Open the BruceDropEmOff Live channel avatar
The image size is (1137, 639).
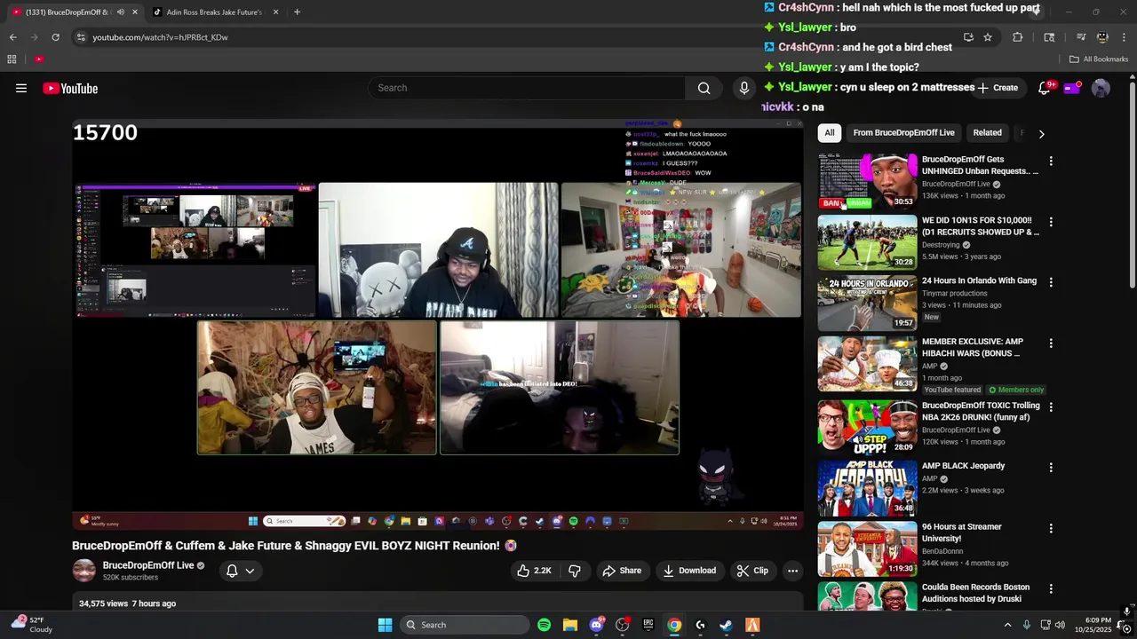coord(83,571)
